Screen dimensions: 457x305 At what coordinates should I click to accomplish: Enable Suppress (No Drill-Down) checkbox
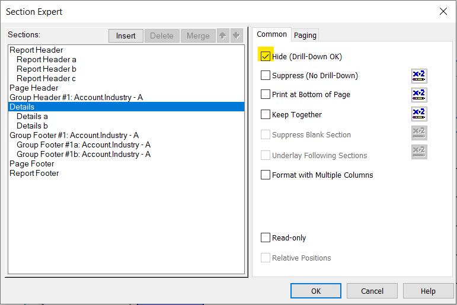(266, 76)
